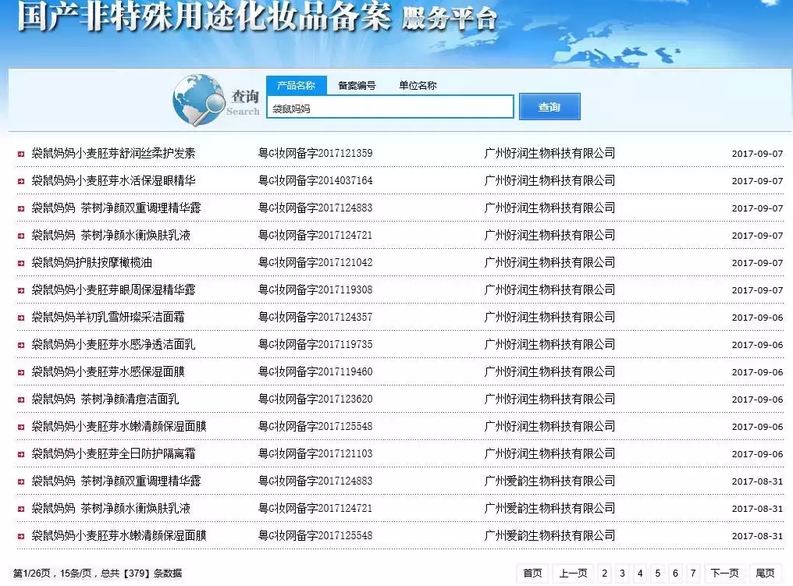The width and height of the screenshot is (793, 586).
Task: Click the globe magnifier search icon
Action: tap(197, 100)
